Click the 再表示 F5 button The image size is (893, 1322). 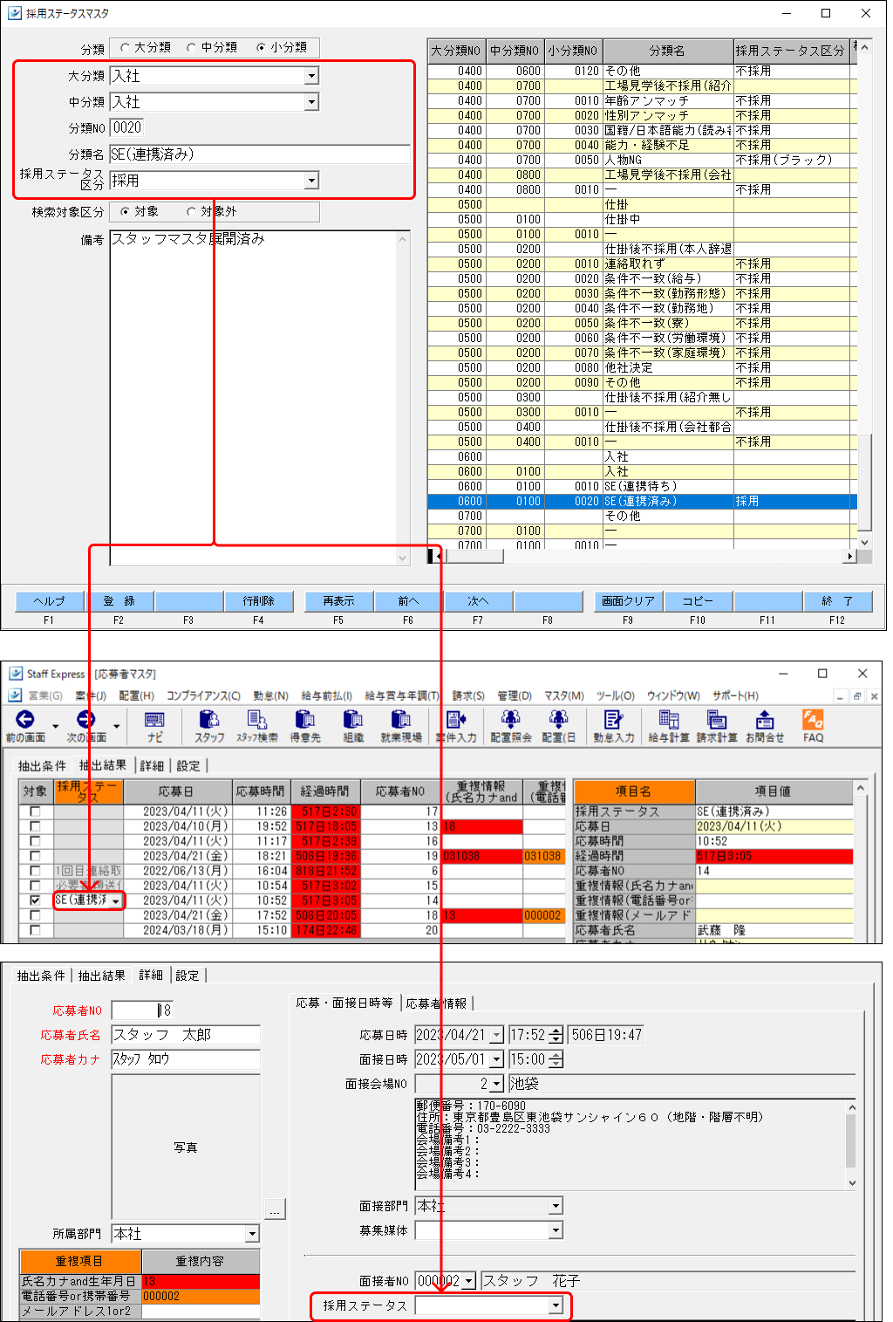[339, 601]
